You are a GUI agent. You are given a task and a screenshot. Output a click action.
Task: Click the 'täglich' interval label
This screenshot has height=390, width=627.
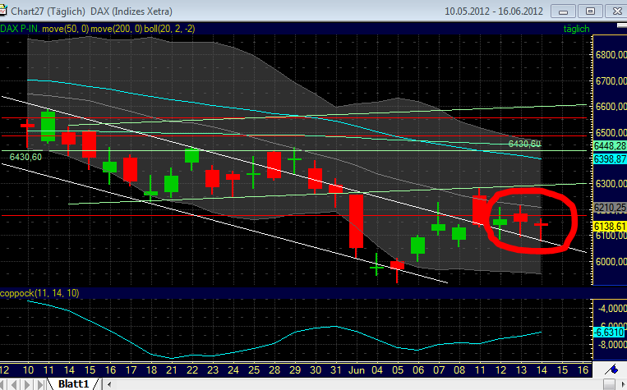pyautogui.click(x=576, y=29)
